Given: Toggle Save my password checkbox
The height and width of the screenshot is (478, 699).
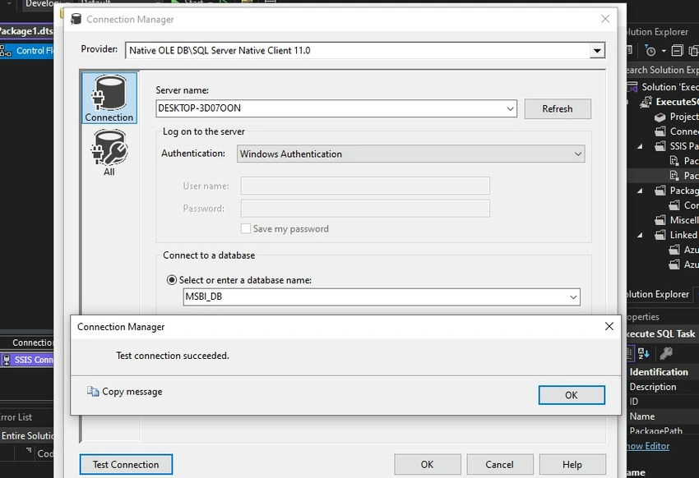Looking at the screenshot, I should coord(246,229).
